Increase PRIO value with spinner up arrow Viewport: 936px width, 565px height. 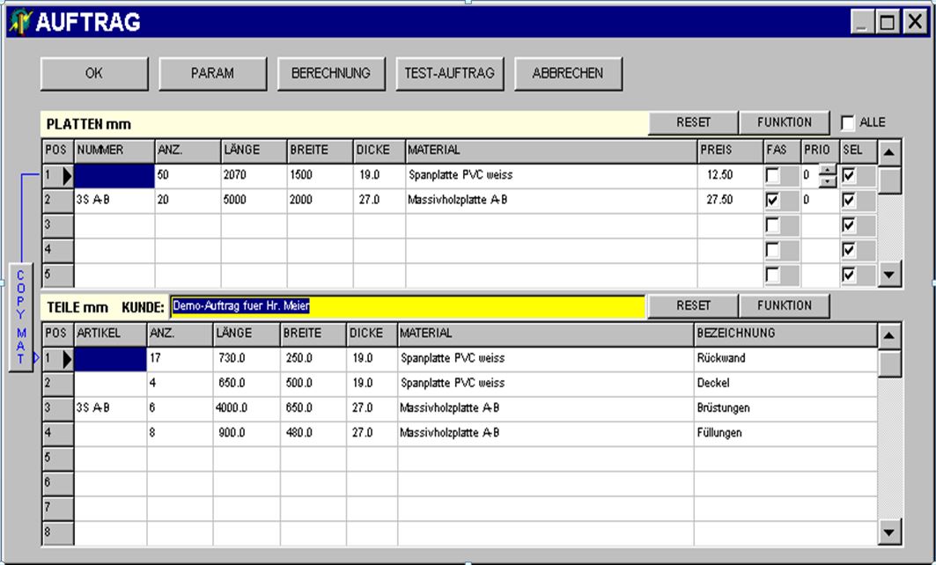click(828, 171)
